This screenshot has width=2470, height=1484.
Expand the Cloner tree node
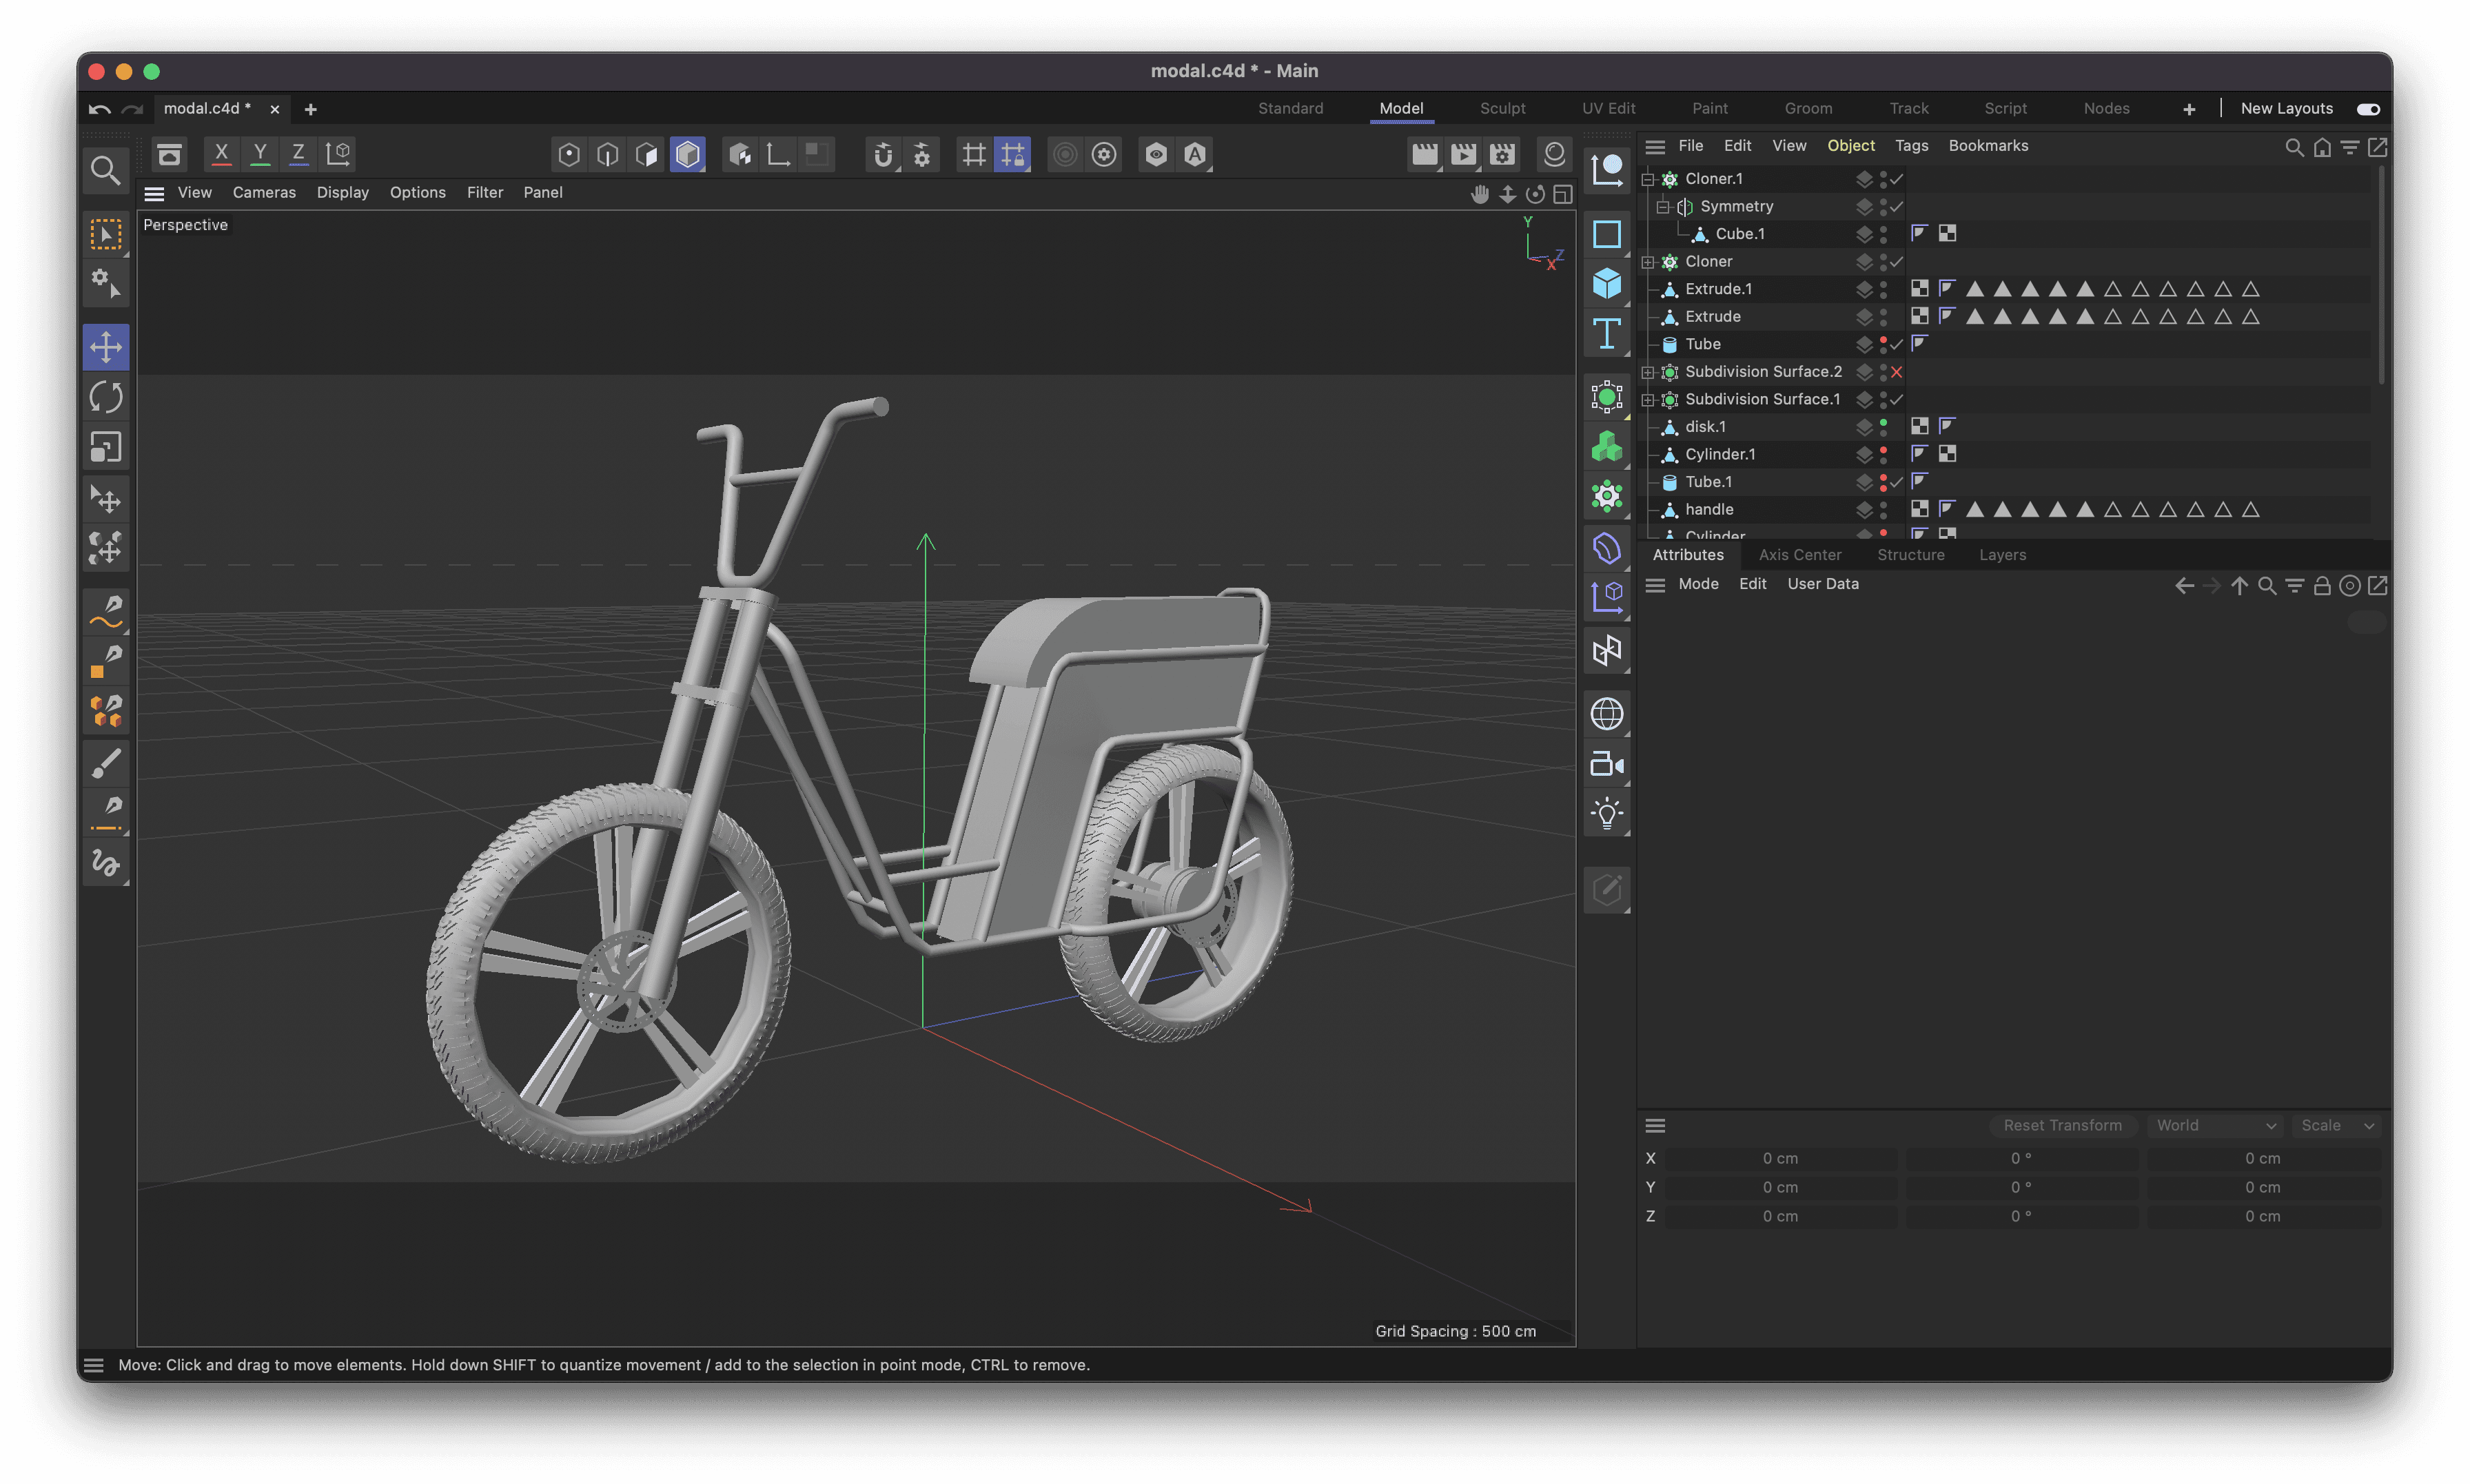coord(1648,262)
